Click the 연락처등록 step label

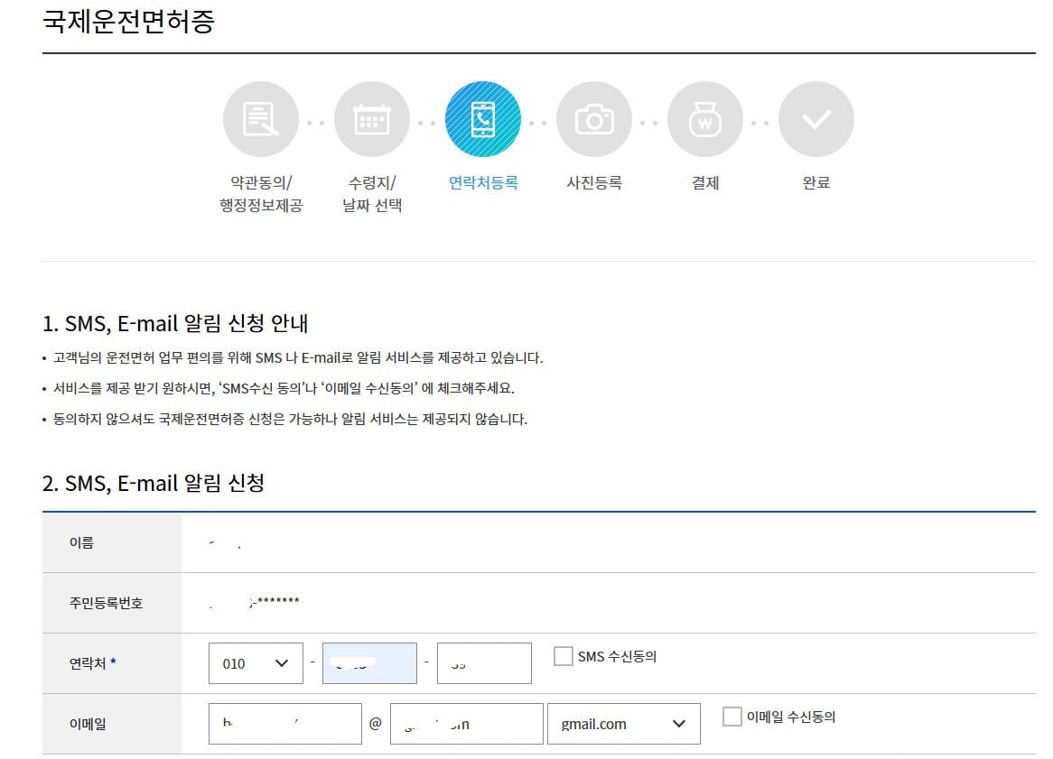[483, 181]
